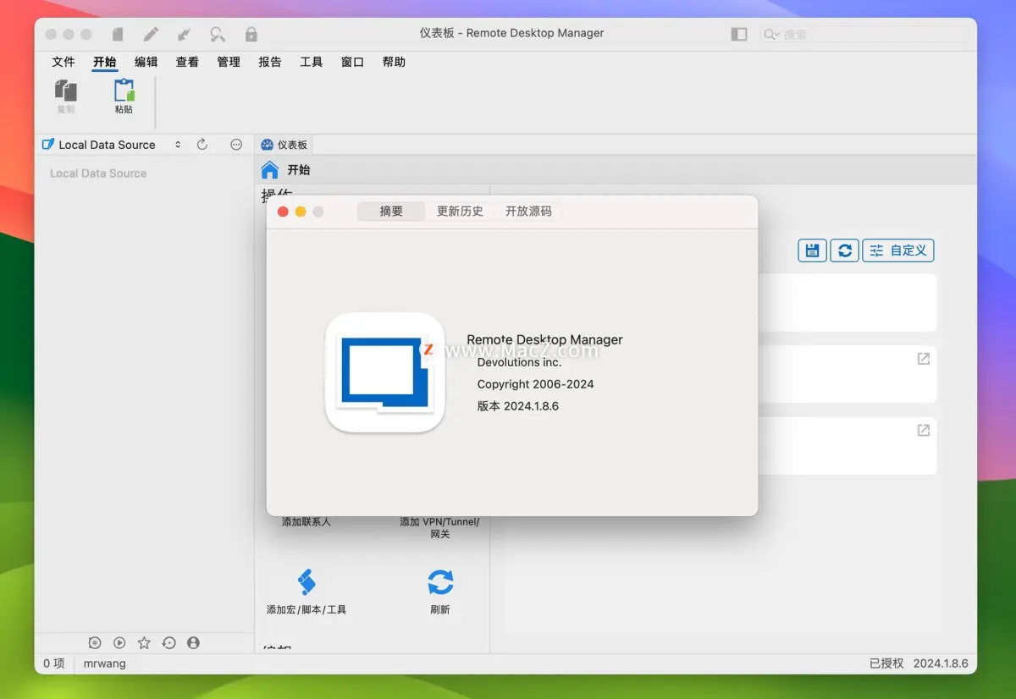Open data source settings via gear icon
The width and height of the screenshot is (1016, 699).
[x=95, y=642]
